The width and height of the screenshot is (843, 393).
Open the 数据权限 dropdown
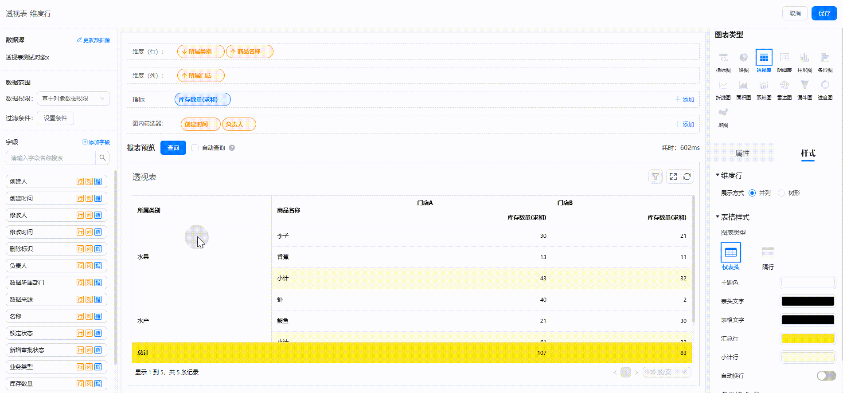coord(73,98)
